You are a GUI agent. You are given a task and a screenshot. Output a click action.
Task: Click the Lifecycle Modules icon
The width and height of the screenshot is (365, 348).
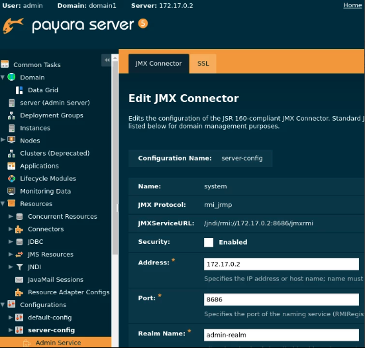point(11,178)
